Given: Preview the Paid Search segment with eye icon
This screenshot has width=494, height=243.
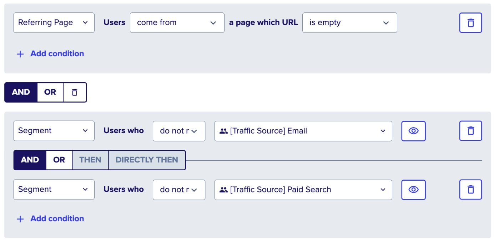Looking at the screenshot, I should click(x=413, y=190).
